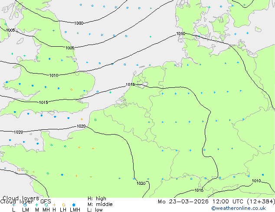Image resolution: width=275 pixels, height=212 pixels.
Task: Click the 'L: low' legend text
Action: point(95,209)
